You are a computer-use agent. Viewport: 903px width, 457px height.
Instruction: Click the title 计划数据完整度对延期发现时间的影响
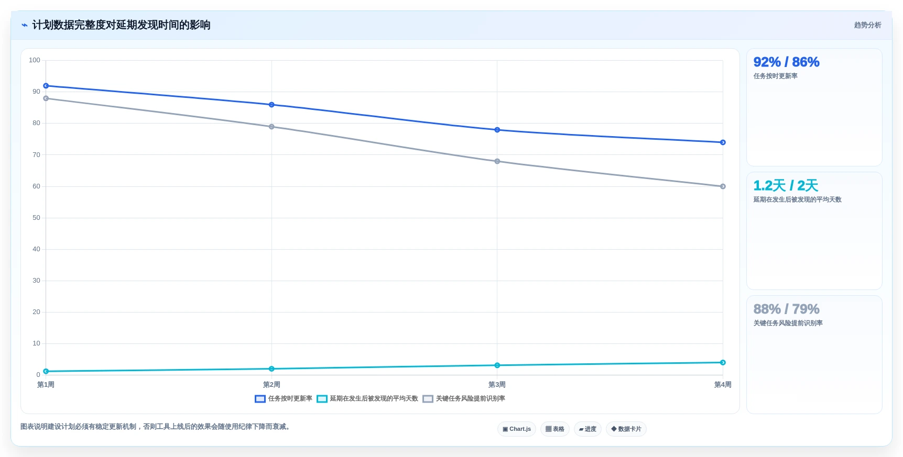(x=121, y=25)
